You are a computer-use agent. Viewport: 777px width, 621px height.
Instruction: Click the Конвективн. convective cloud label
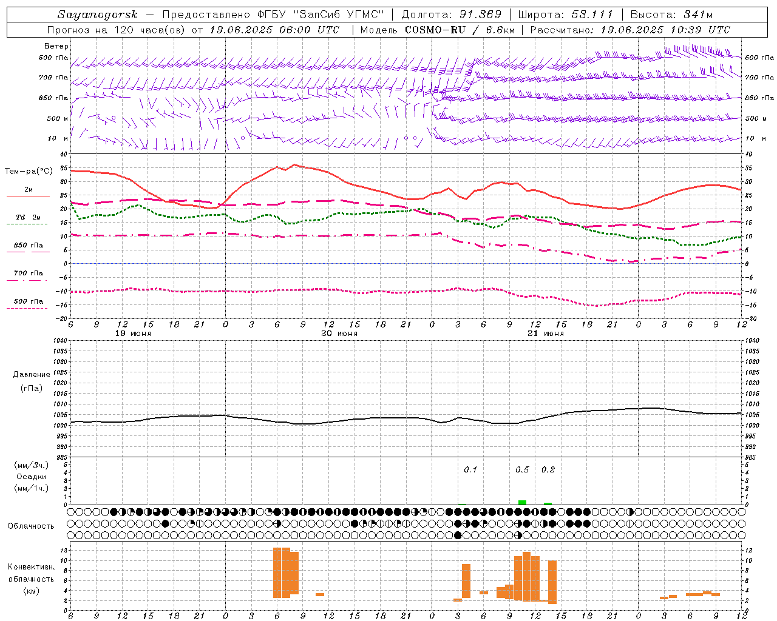[32, 567]
